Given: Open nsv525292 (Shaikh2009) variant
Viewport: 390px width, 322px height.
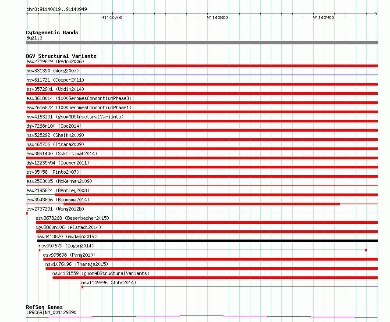Looking at the screenshot, I should tap(55, 135).
